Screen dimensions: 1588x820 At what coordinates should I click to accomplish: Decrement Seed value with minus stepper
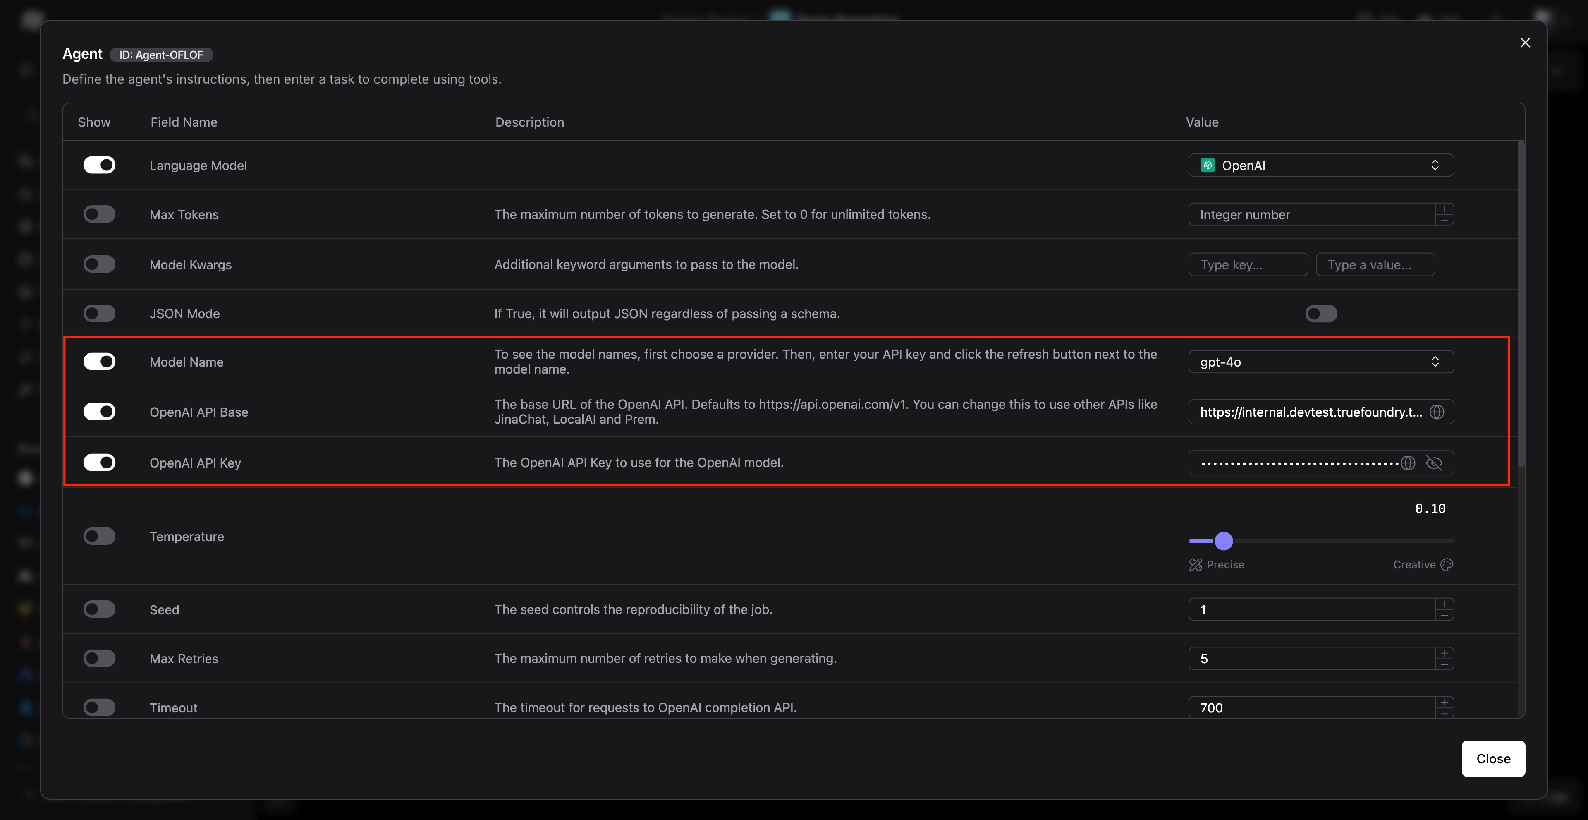point(1445,615)
